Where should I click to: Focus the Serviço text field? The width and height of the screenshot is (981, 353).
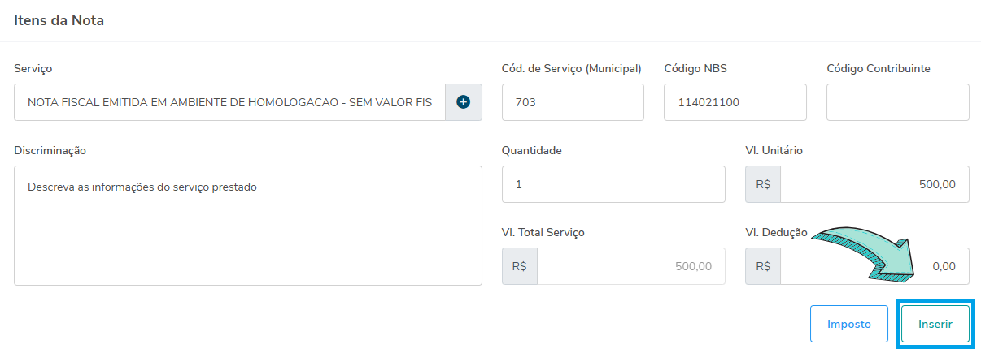(x=229, y=102)
